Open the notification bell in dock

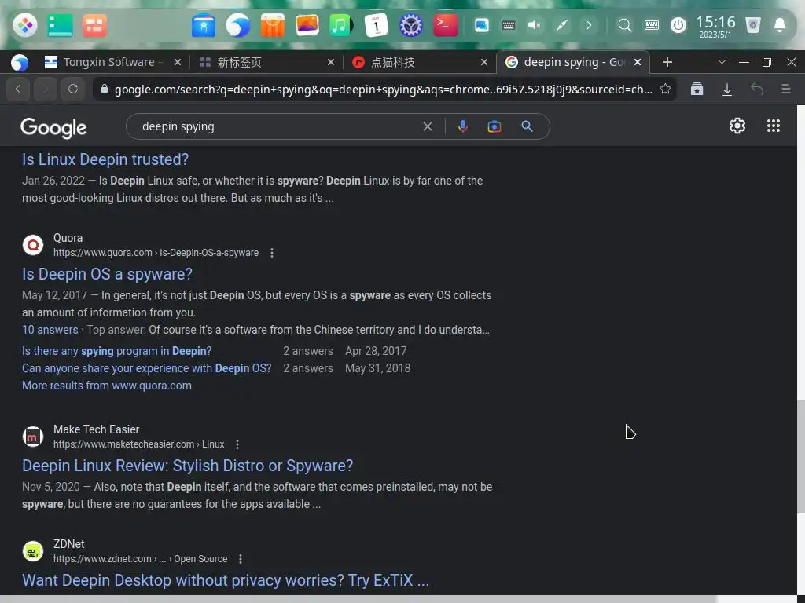[779, 25]
